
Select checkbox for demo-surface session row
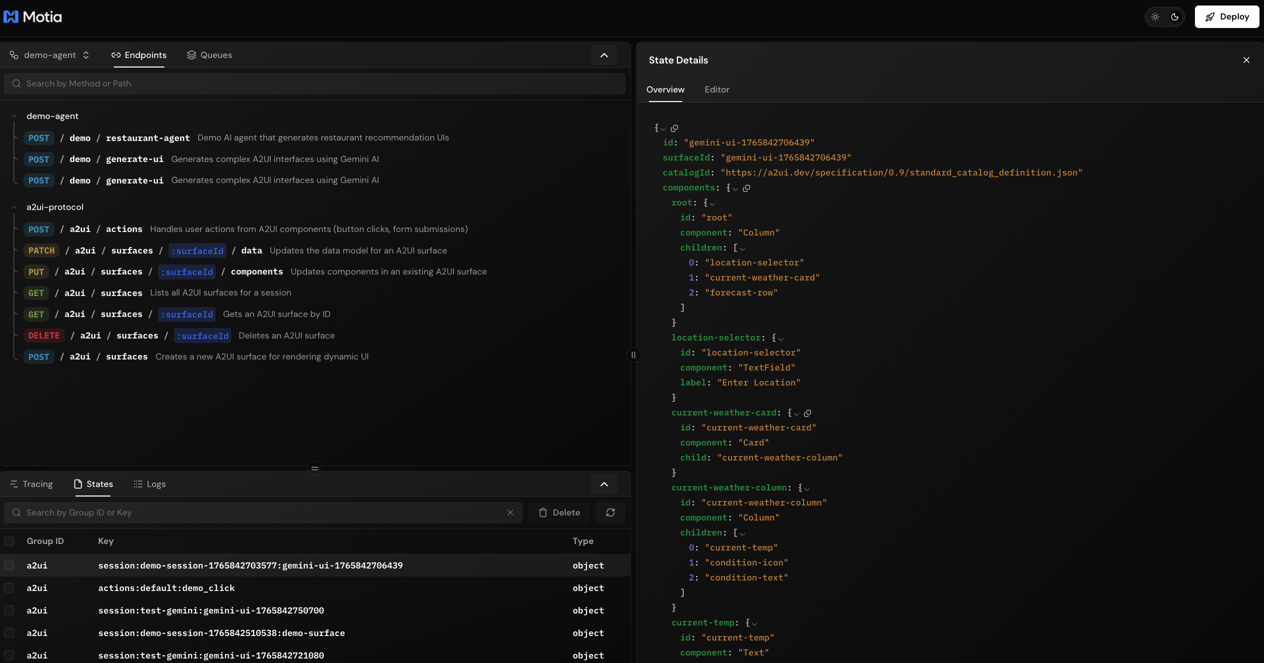tap(9, 633)
